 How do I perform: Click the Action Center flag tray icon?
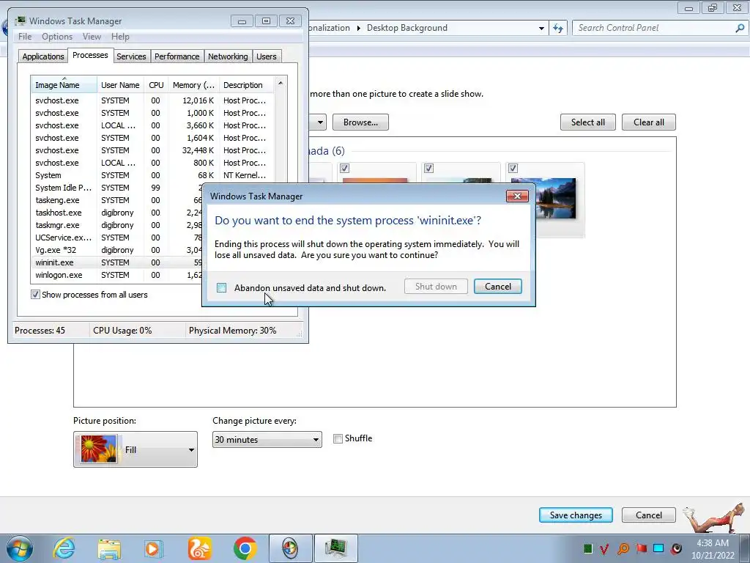pyautogui.click(x=641, y=548)
